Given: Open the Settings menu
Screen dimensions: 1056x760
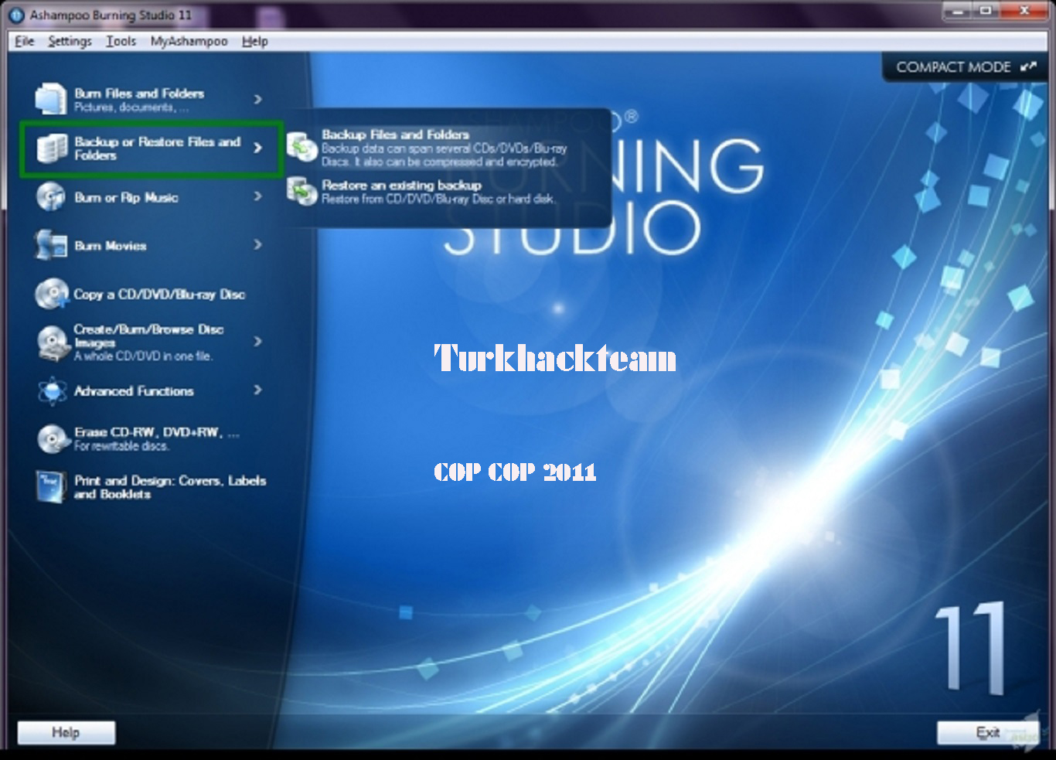Looking at the screenshot, I should [x=70, y=41].
